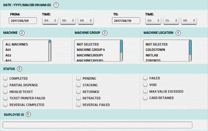Screen dimensions: 208x131
Task: Tick the FAILED status checkbox
Action: click(x=145, y=78)
